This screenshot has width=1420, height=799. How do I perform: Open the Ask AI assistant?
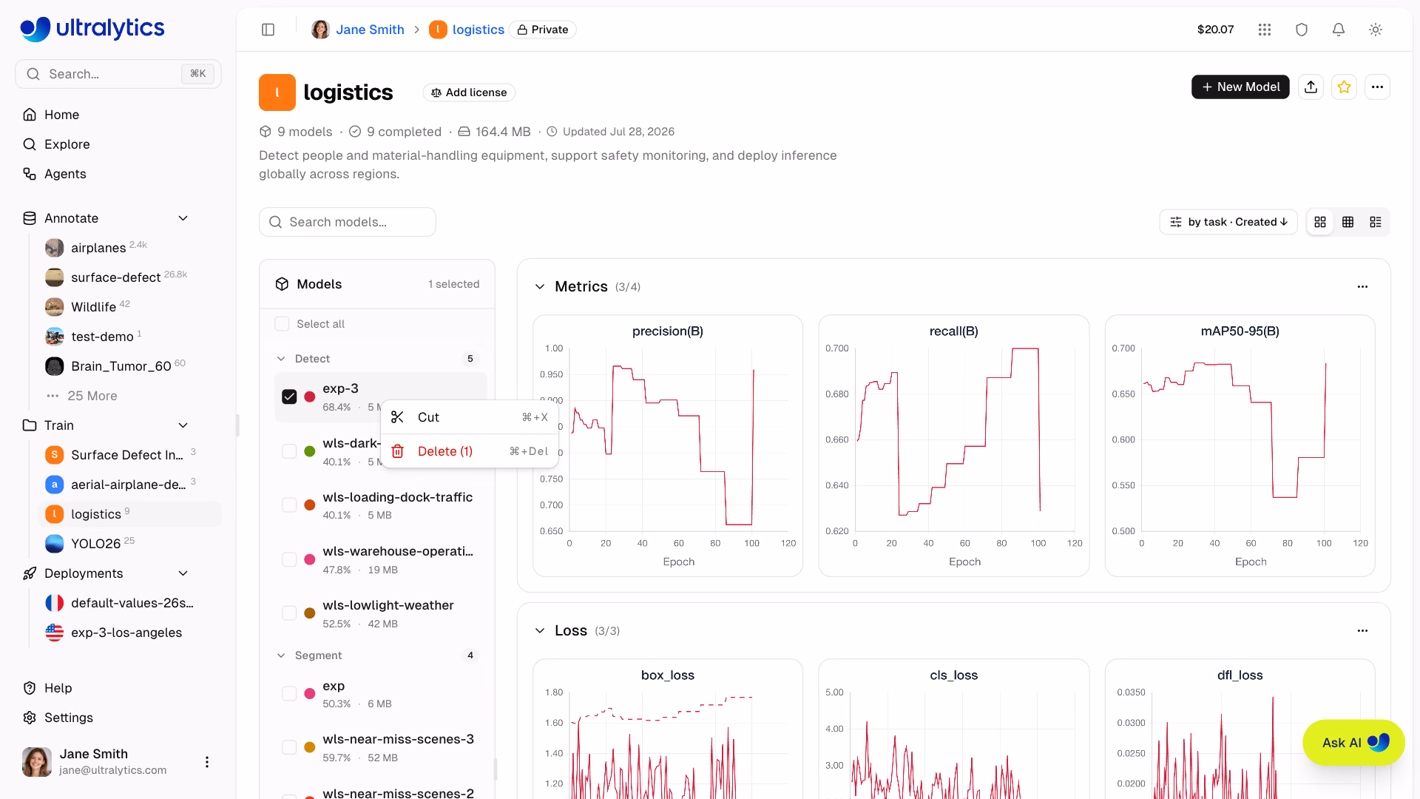point(1353,743)
